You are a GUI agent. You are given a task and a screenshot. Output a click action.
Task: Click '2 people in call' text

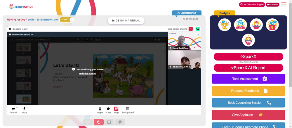[20, 29]
